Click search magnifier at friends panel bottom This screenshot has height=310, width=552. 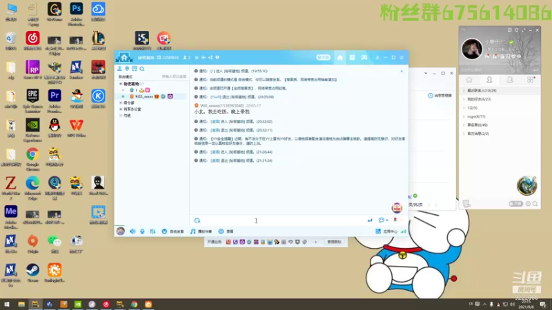click(x=535, y=204)
